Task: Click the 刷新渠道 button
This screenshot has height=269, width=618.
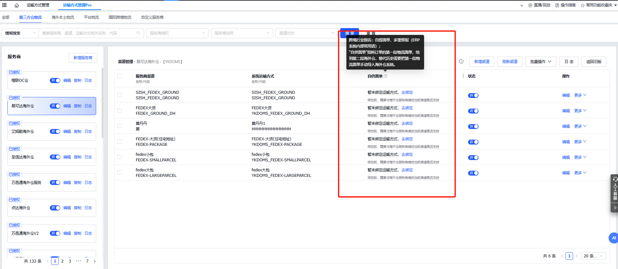Action: click(510, 61)
